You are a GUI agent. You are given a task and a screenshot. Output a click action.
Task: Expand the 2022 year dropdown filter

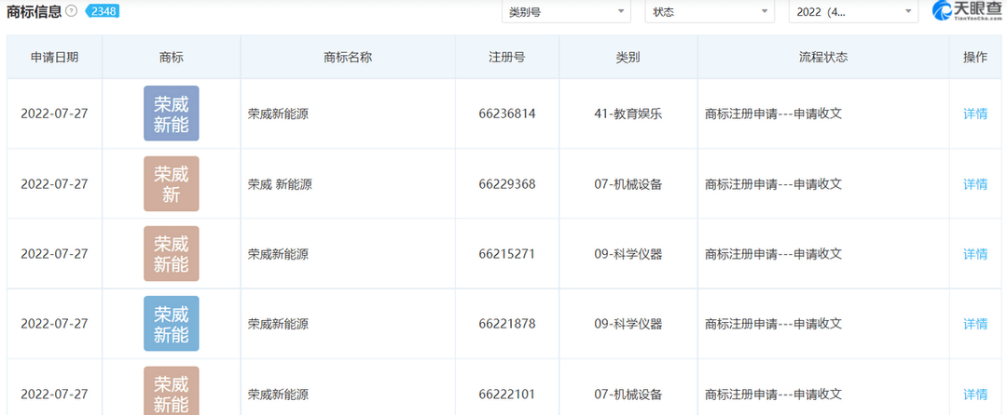pos(853,11)
